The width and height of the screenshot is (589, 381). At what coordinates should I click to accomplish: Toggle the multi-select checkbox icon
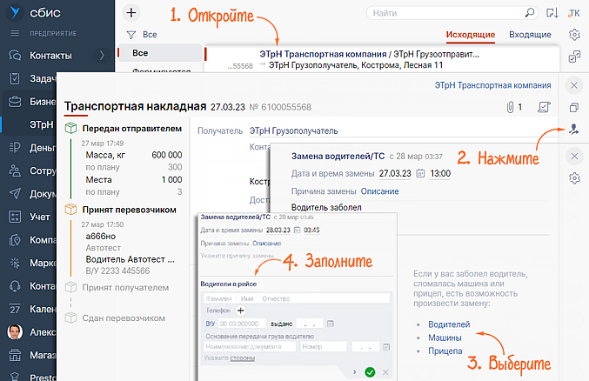[573, 57]
